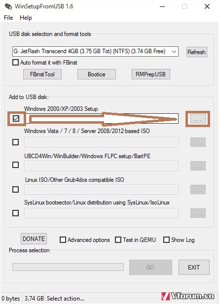The image size is (219, 304).
Task: Tick the Linux ISO/Other Grub4dos checkbox
Action: tap(15, 189)
